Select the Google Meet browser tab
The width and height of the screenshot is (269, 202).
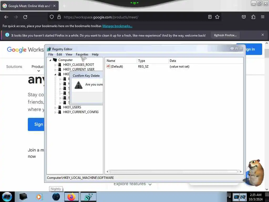pyautogui.click(x=29, y=6)
